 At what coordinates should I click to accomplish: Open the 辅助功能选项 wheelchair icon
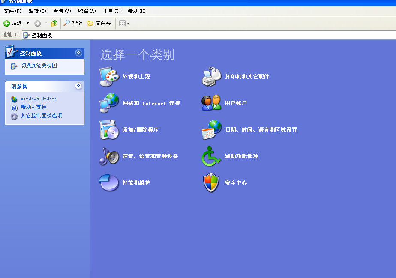pyautogui.click(x=211, y=156)
